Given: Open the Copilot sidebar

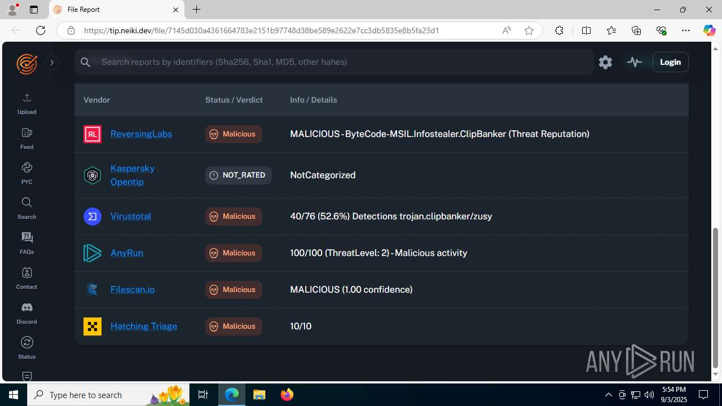Looking at the screenshot, I should click(709, 30).
